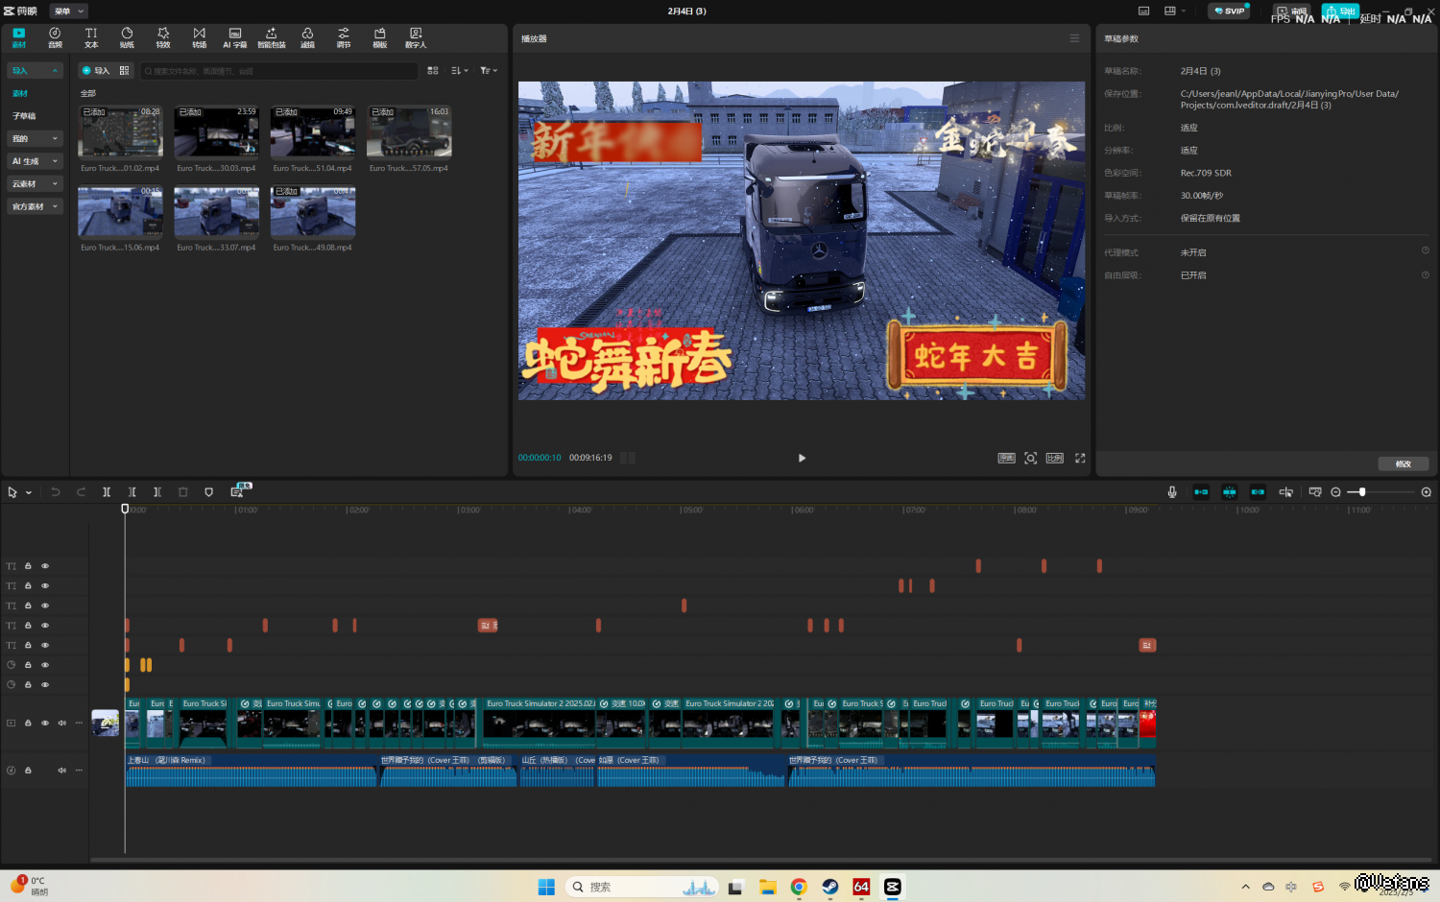Click the marker shield icon in timeline toolbar
The width and height of the screenshot is (1440, 902).
[209, 492]
